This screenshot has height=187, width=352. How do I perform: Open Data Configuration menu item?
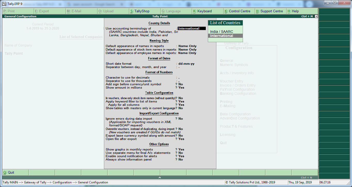pos(235,114)
